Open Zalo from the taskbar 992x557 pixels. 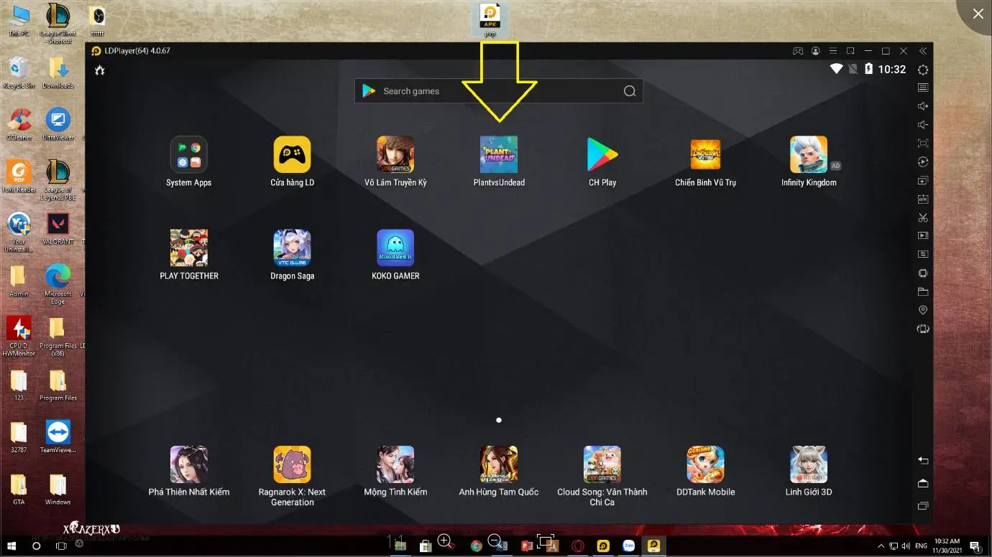click(629, 546)
